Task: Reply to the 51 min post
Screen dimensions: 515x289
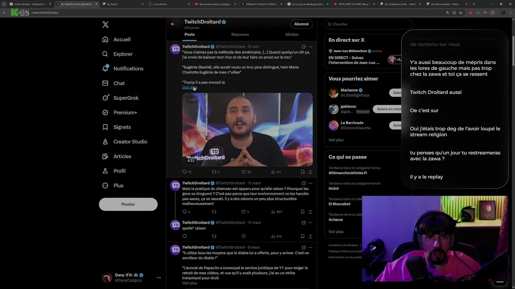Action: pos(185,172)
